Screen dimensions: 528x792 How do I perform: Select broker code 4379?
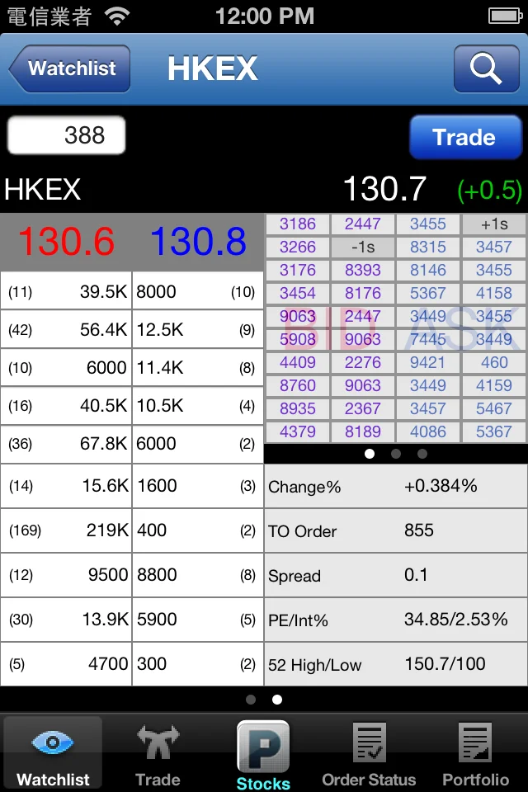coord(298,431)
